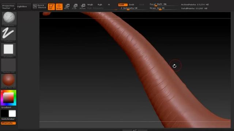
Task: Select the Move transform icon
Action: [x=67, y=7]
